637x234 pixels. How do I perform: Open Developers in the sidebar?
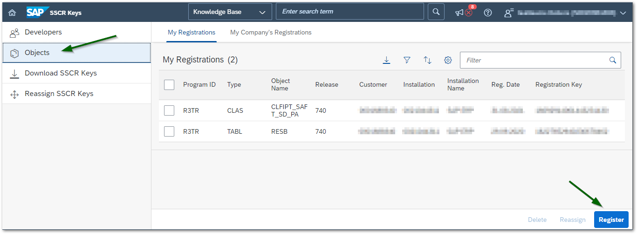point(76,32)
